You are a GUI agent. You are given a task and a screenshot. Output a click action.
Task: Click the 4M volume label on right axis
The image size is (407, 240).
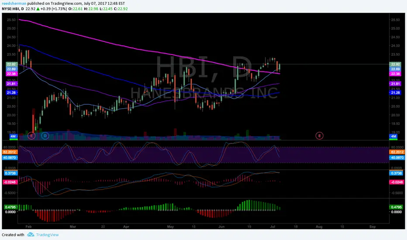click(x=393, y=136)
